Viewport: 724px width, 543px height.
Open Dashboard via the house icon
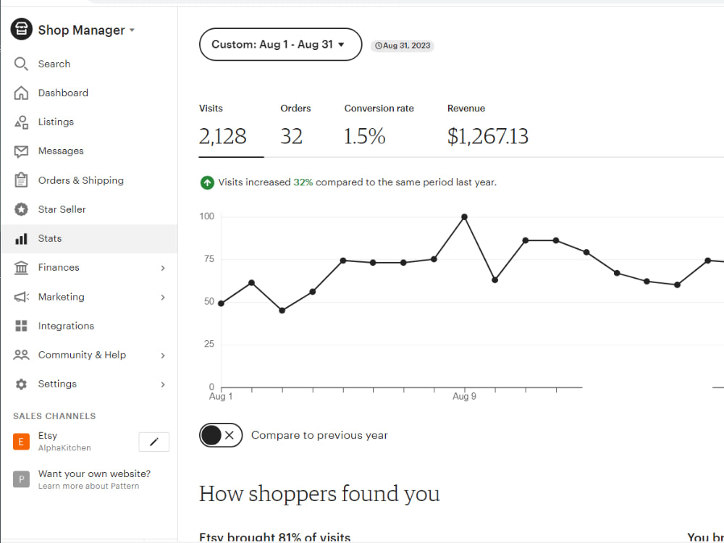pos(21,93)
